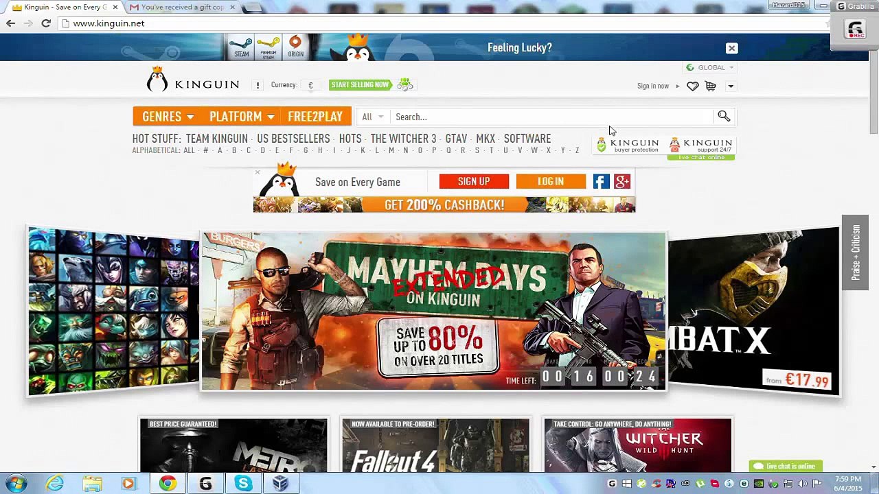Open the Witcher Wild Hunt tile
The width and height of the screenshot is (879, 494).
coord(638,445)
